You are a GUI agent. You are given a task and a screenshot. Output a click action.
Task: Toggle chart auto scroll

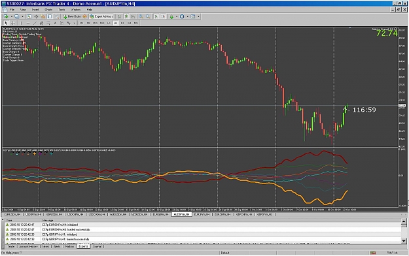pos(156,16)
